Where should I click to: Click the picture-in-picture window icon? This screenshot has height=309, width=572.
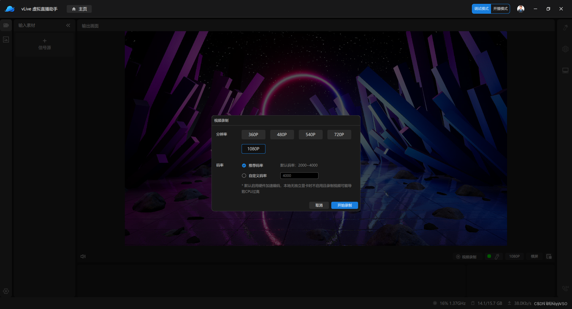tap(549, 256)
